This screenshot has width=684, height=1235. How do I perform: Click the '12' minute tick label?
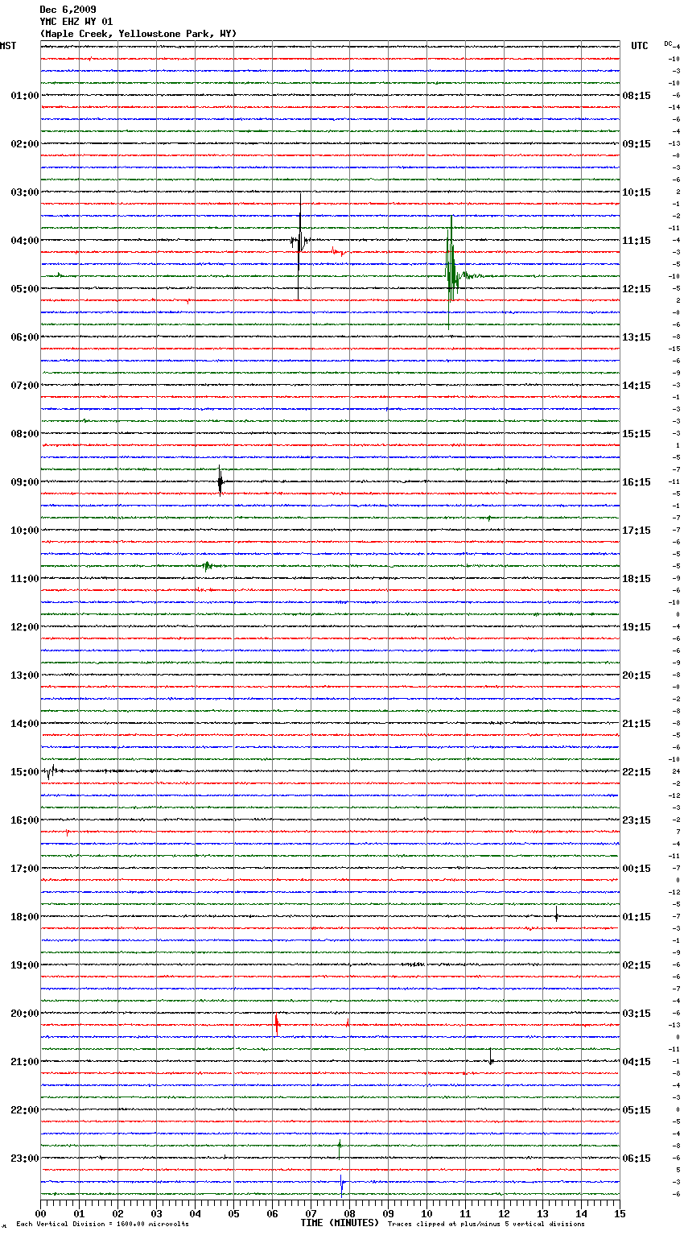pyautogui.click(x=504, y=1213)
